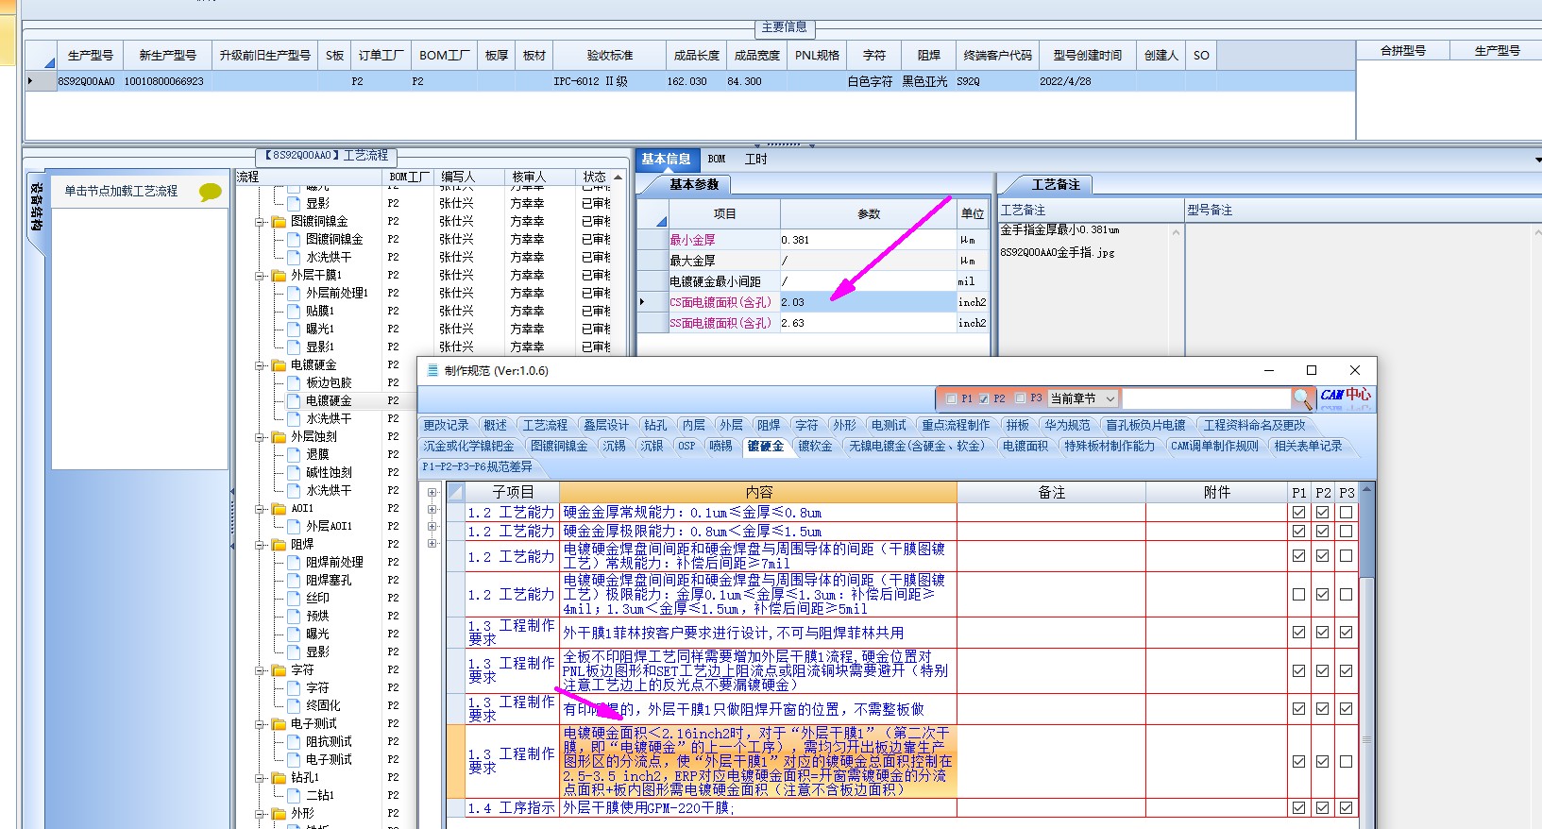Viewport: 1542px width, 829px height.
Task: Tick P3 checkbox for 硬金金厚常规能力 row
Action: point(1346,512)
